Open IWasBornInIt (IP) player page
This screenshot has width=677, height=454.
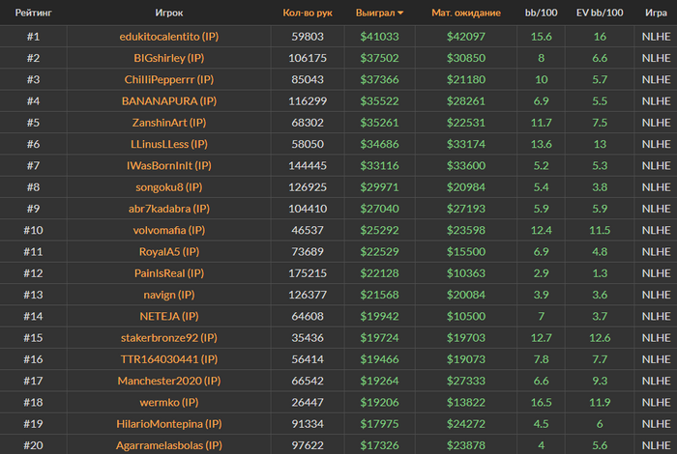[169, 165]
